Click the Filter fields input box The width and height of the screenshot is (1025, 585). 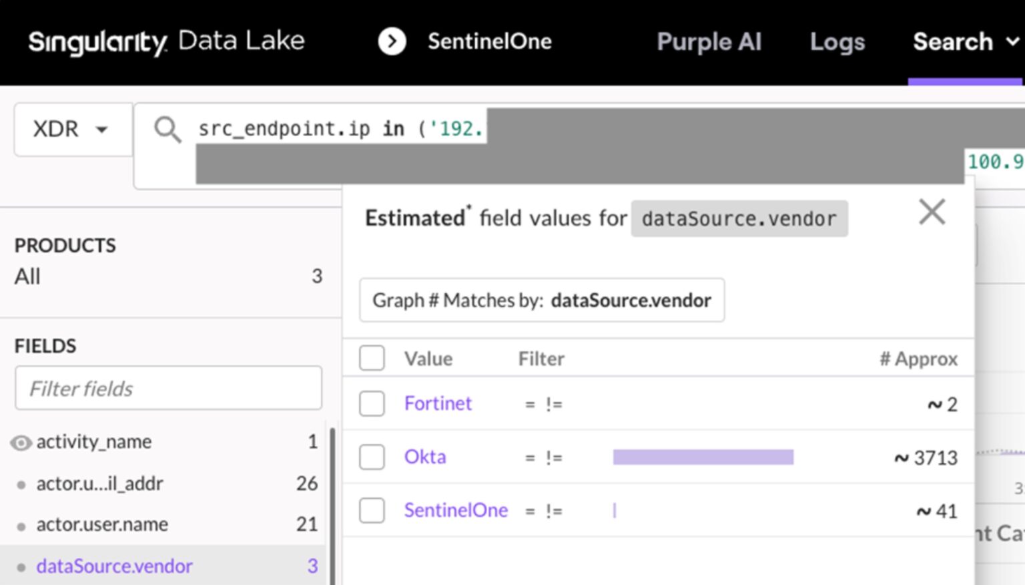(x=168, y=389)
